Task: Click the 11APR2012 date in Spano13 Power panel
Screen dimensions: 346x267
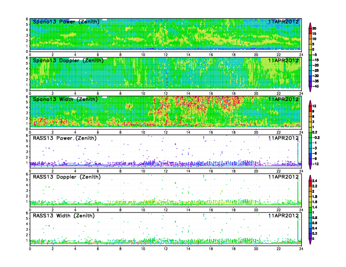Action: tap(284, 21)
